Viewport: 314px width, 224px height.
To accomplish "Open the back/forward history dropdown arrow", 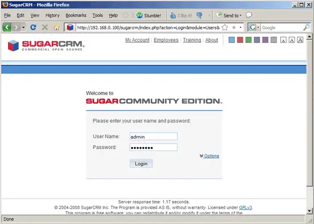I will pos(23,27).
